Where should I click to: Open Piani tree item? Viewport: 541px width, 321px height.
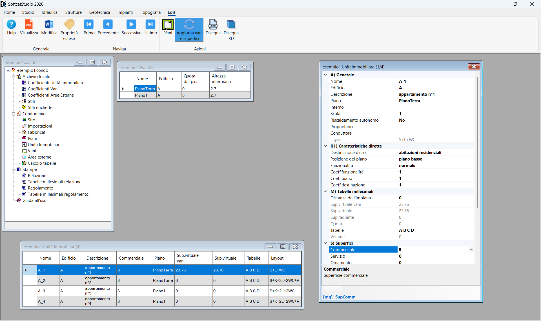tap(32, 139)
